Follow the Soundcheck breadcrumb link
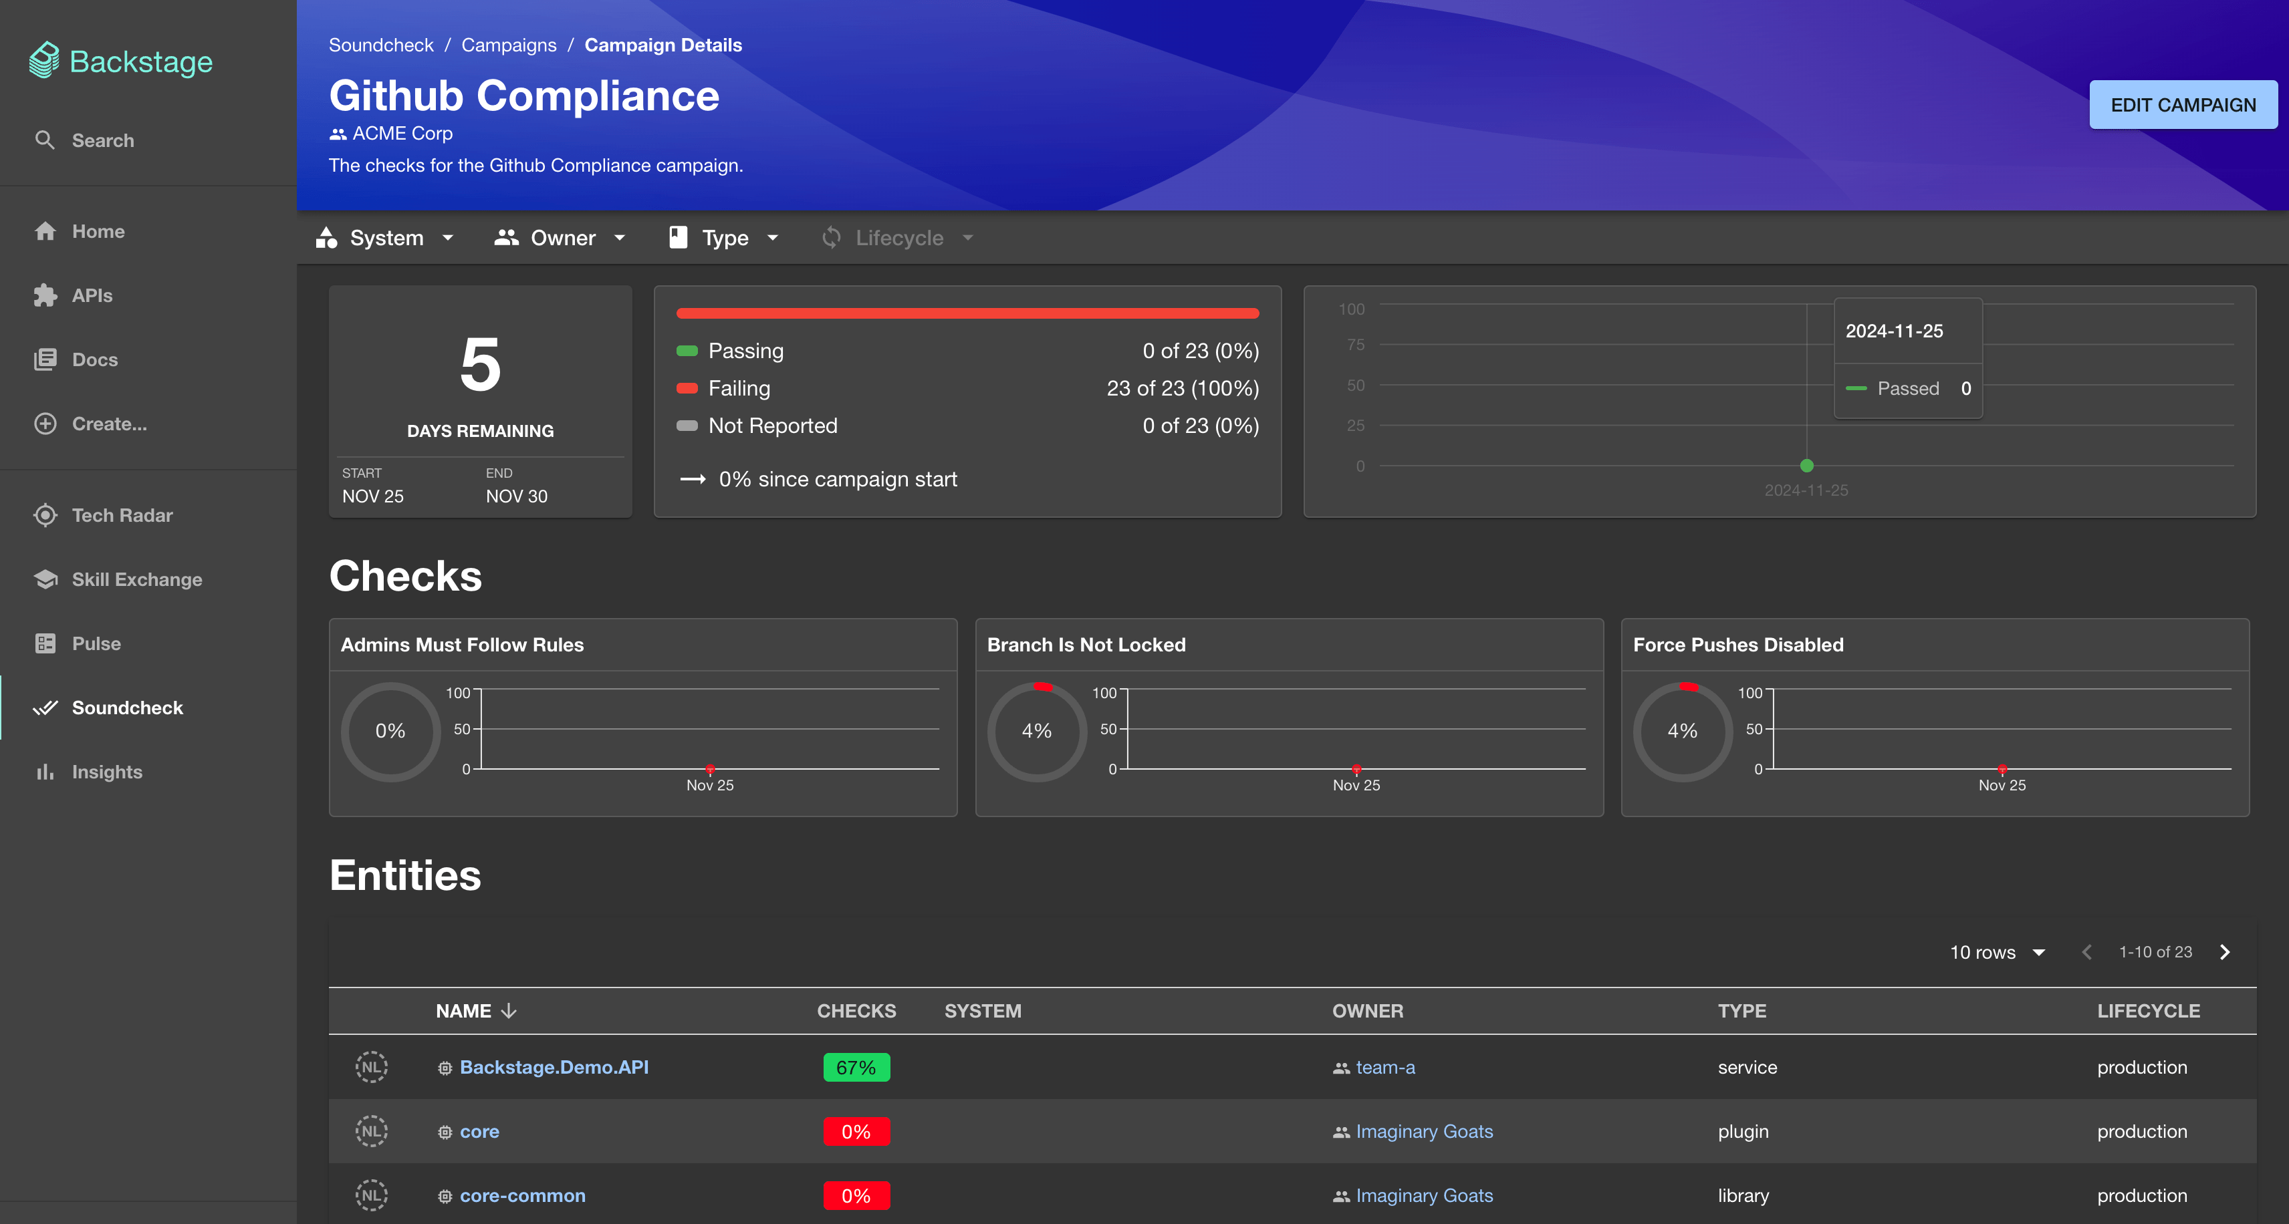This screenshot has width=2289, height=1224. coord(381,45)
